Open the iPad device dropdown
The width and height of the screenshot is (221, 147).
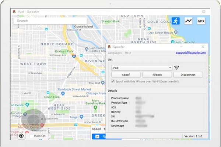coord(142,68)
